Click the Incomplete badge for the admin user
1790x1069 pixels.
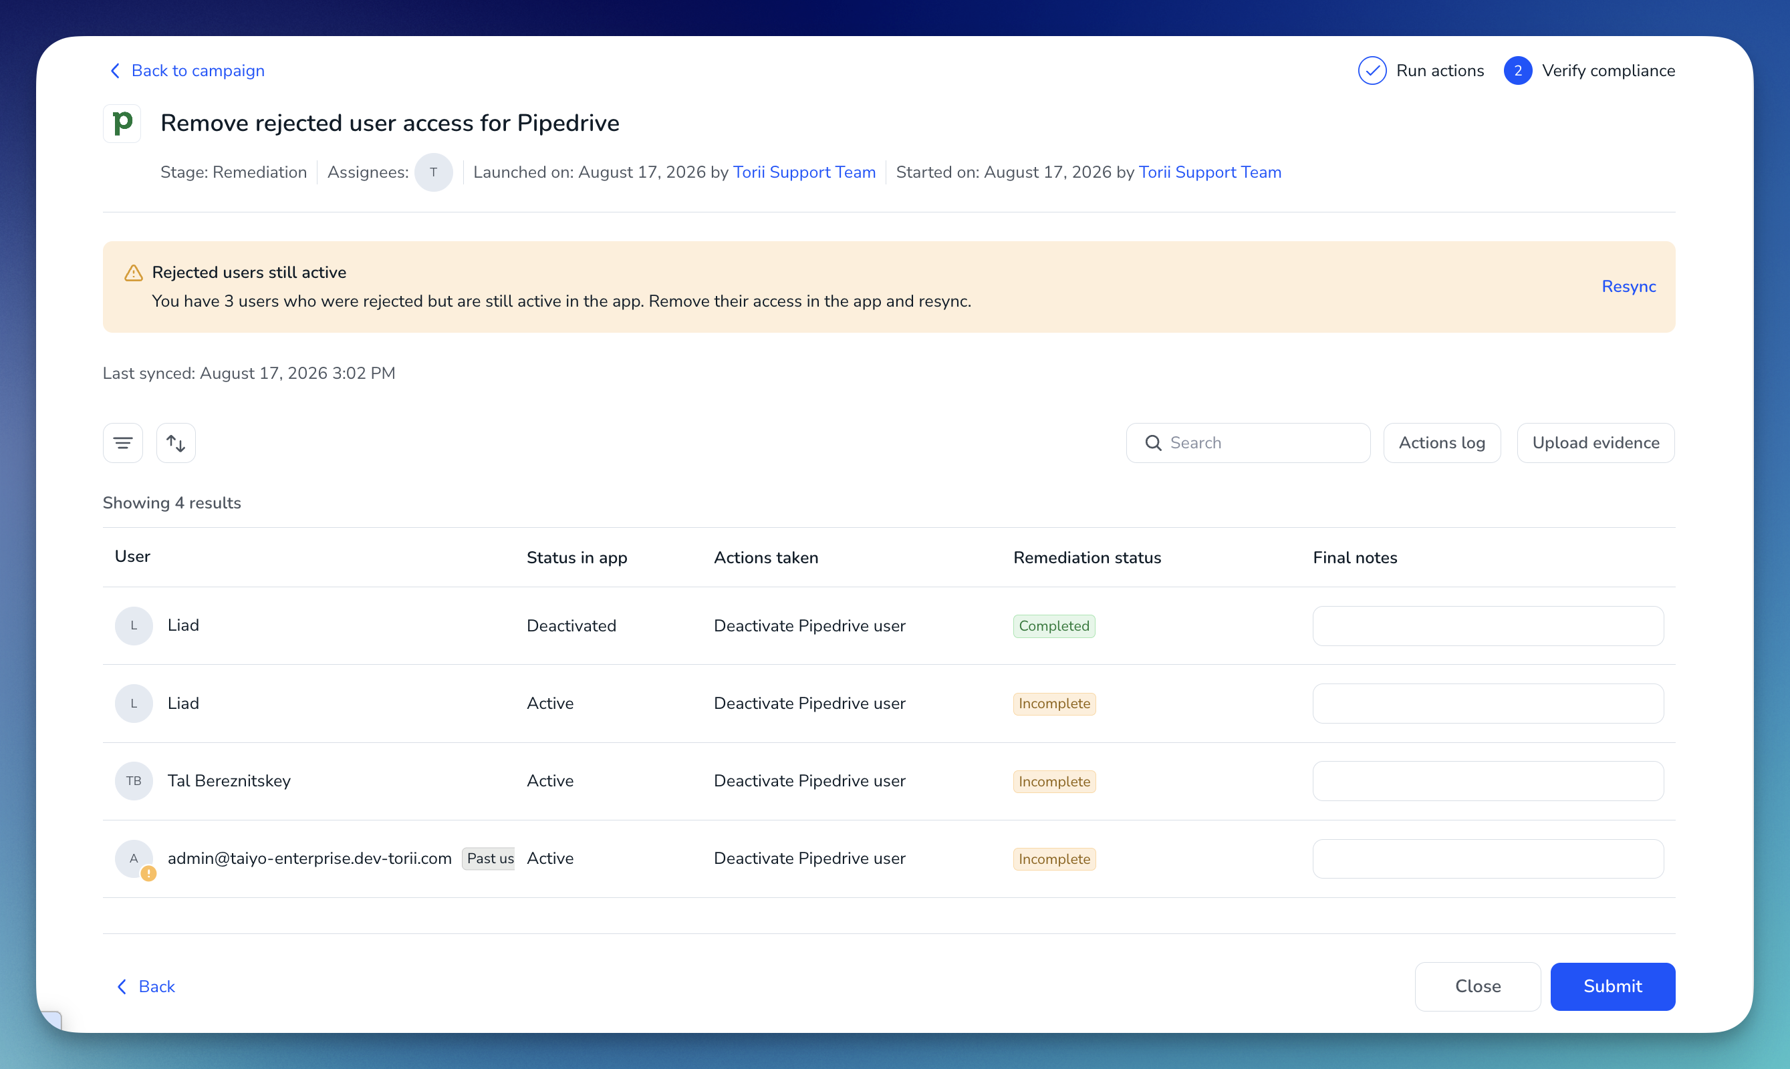(1054, 859)
